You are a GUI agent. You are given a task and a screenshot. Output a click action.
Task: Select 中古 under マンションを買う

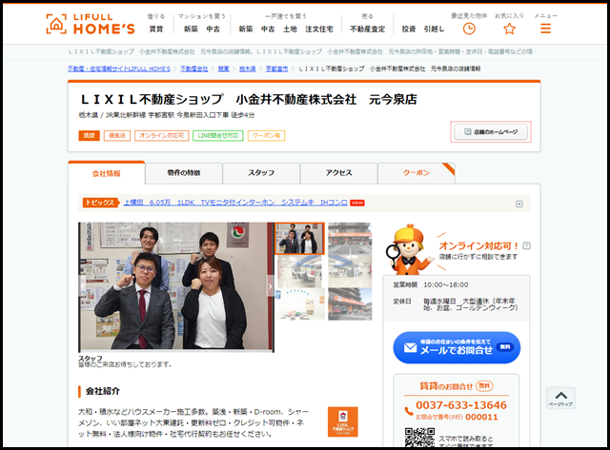pyautogui.click(x=213, y=29)
